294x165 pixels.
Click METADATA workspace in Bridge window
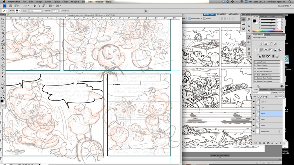coord(234,14)
